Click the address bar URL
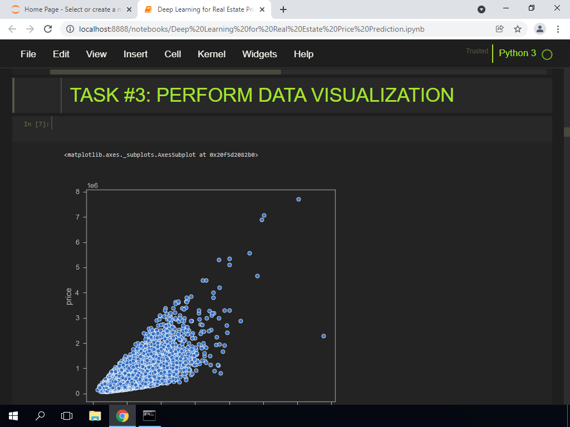 [x=252, y=29]
